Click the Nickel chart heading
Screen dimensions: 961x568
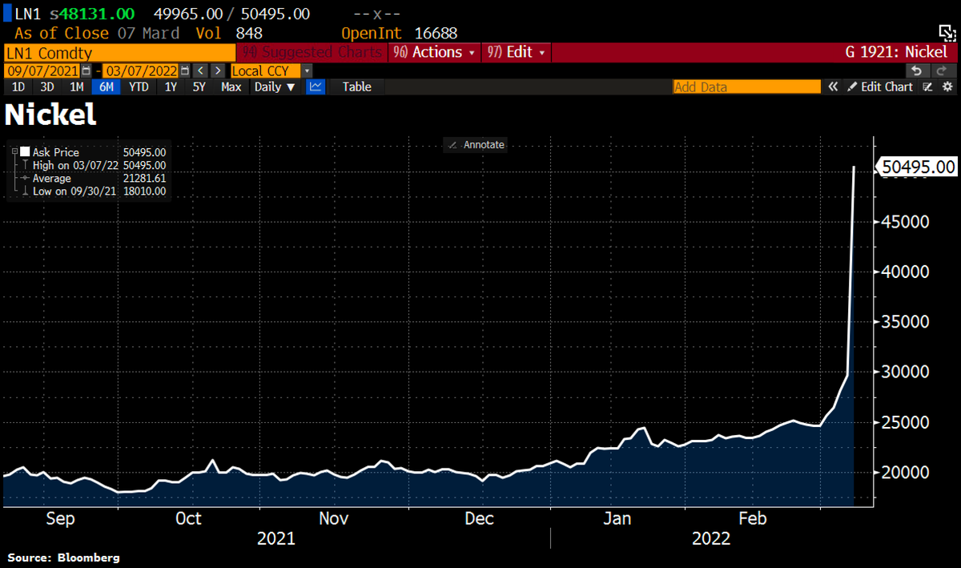click(x=50, y=115)
